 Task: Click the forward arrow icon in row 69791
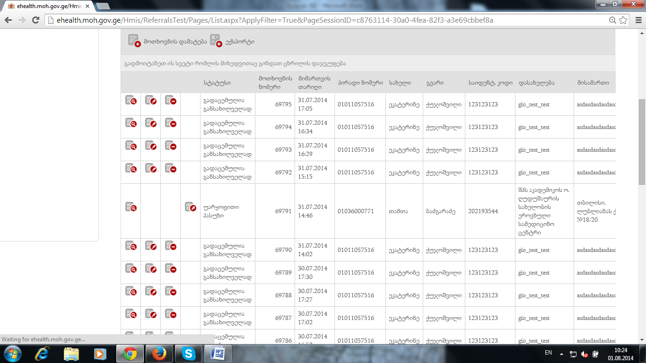click(x=190, y=207)
